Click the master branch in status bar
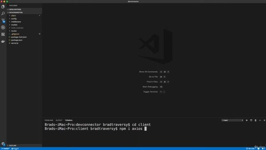266x150 pixels. click(x=5, y=149)
